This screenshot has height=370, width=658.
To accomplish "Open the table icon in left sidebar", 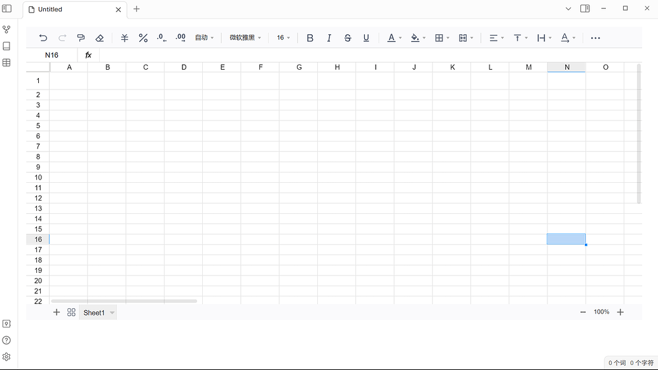I will click(6, 63).
